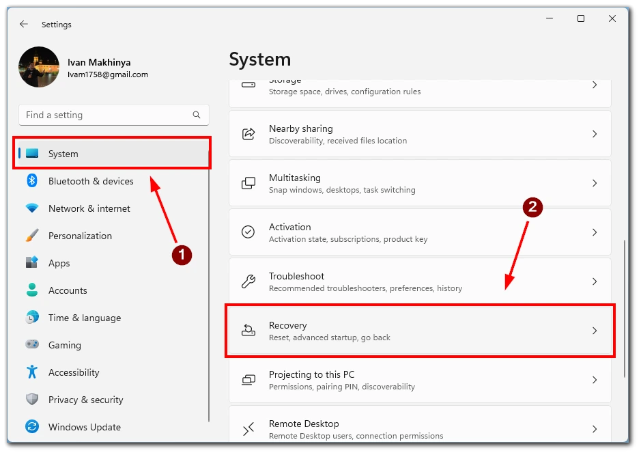The image size is (641, 455).
Task: Open Accessibility settings label
Action: point(74,372)
